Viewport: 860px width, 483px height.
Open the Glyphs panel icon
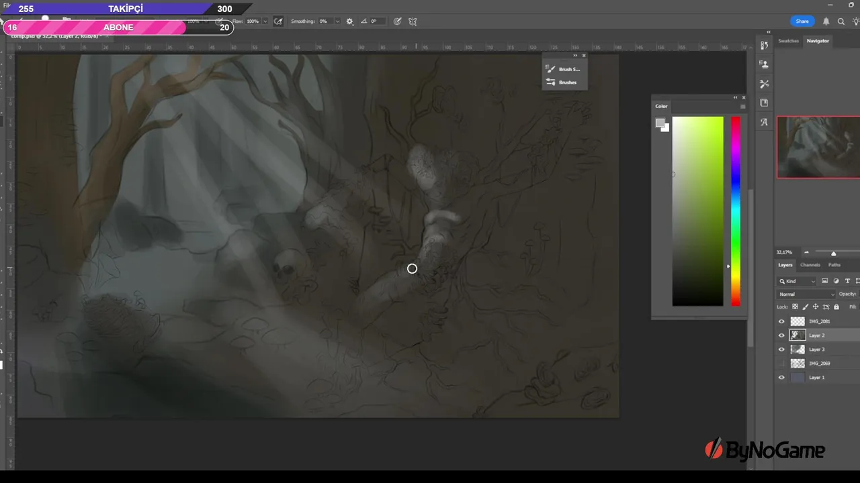(x=764, y=122)
